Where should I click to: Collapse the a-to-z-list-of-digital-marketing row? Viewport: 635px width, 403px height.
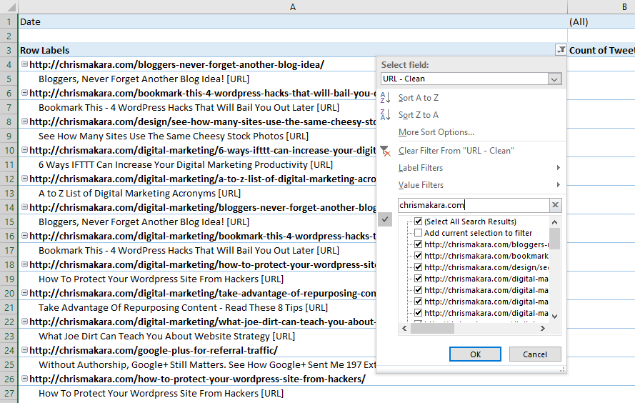pyautogui.click(x=24, y=178)
